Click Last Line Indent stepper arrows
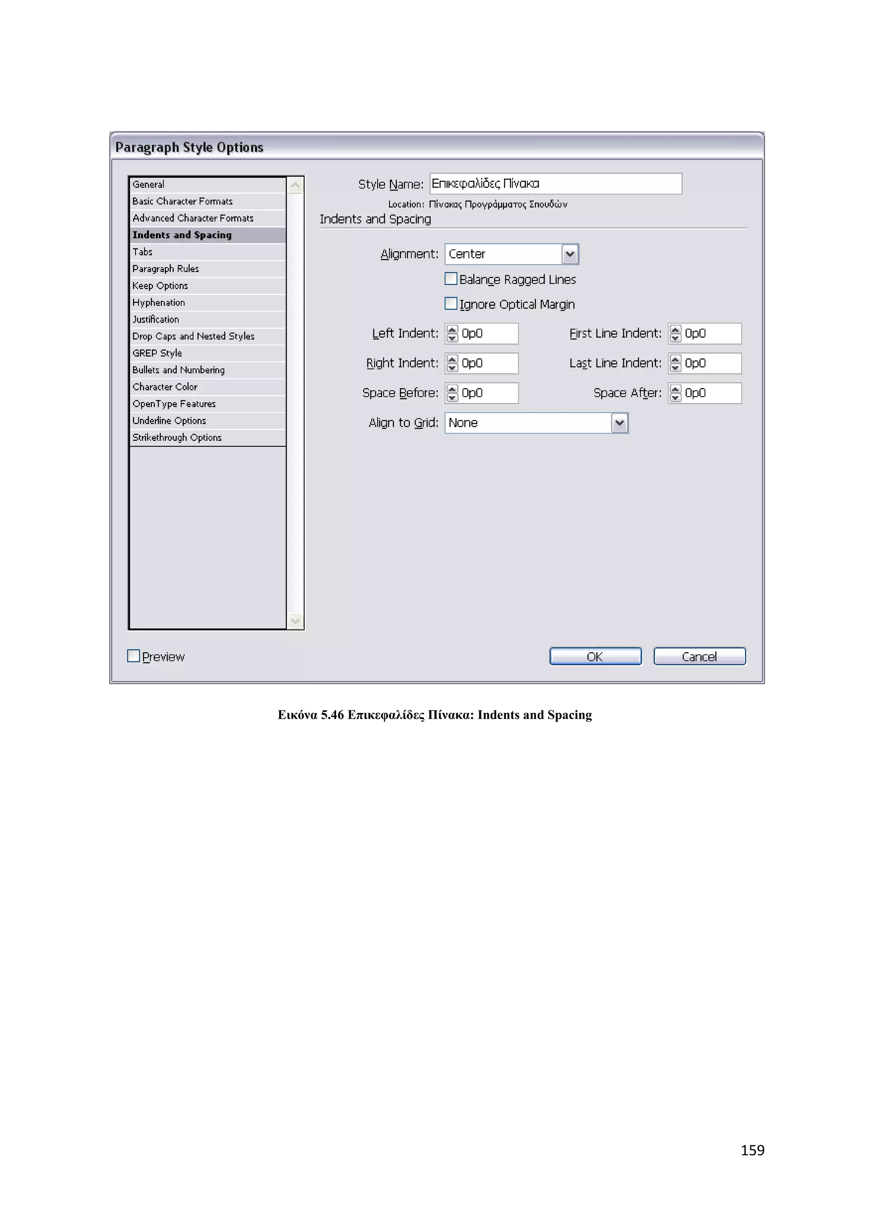870x1231 pixels. 675,363
